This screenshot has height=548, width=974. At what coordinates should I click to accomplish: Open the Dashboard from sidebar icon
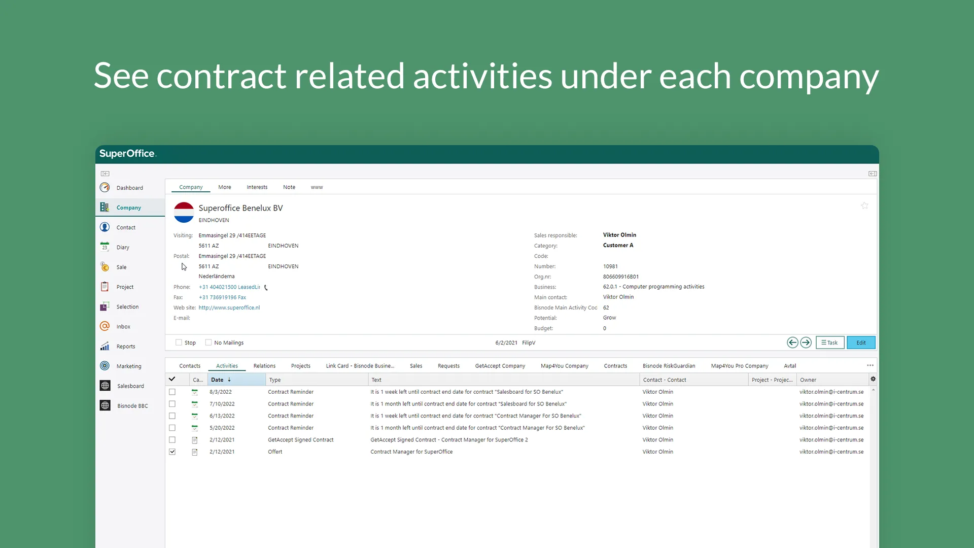tap(105, 188)
